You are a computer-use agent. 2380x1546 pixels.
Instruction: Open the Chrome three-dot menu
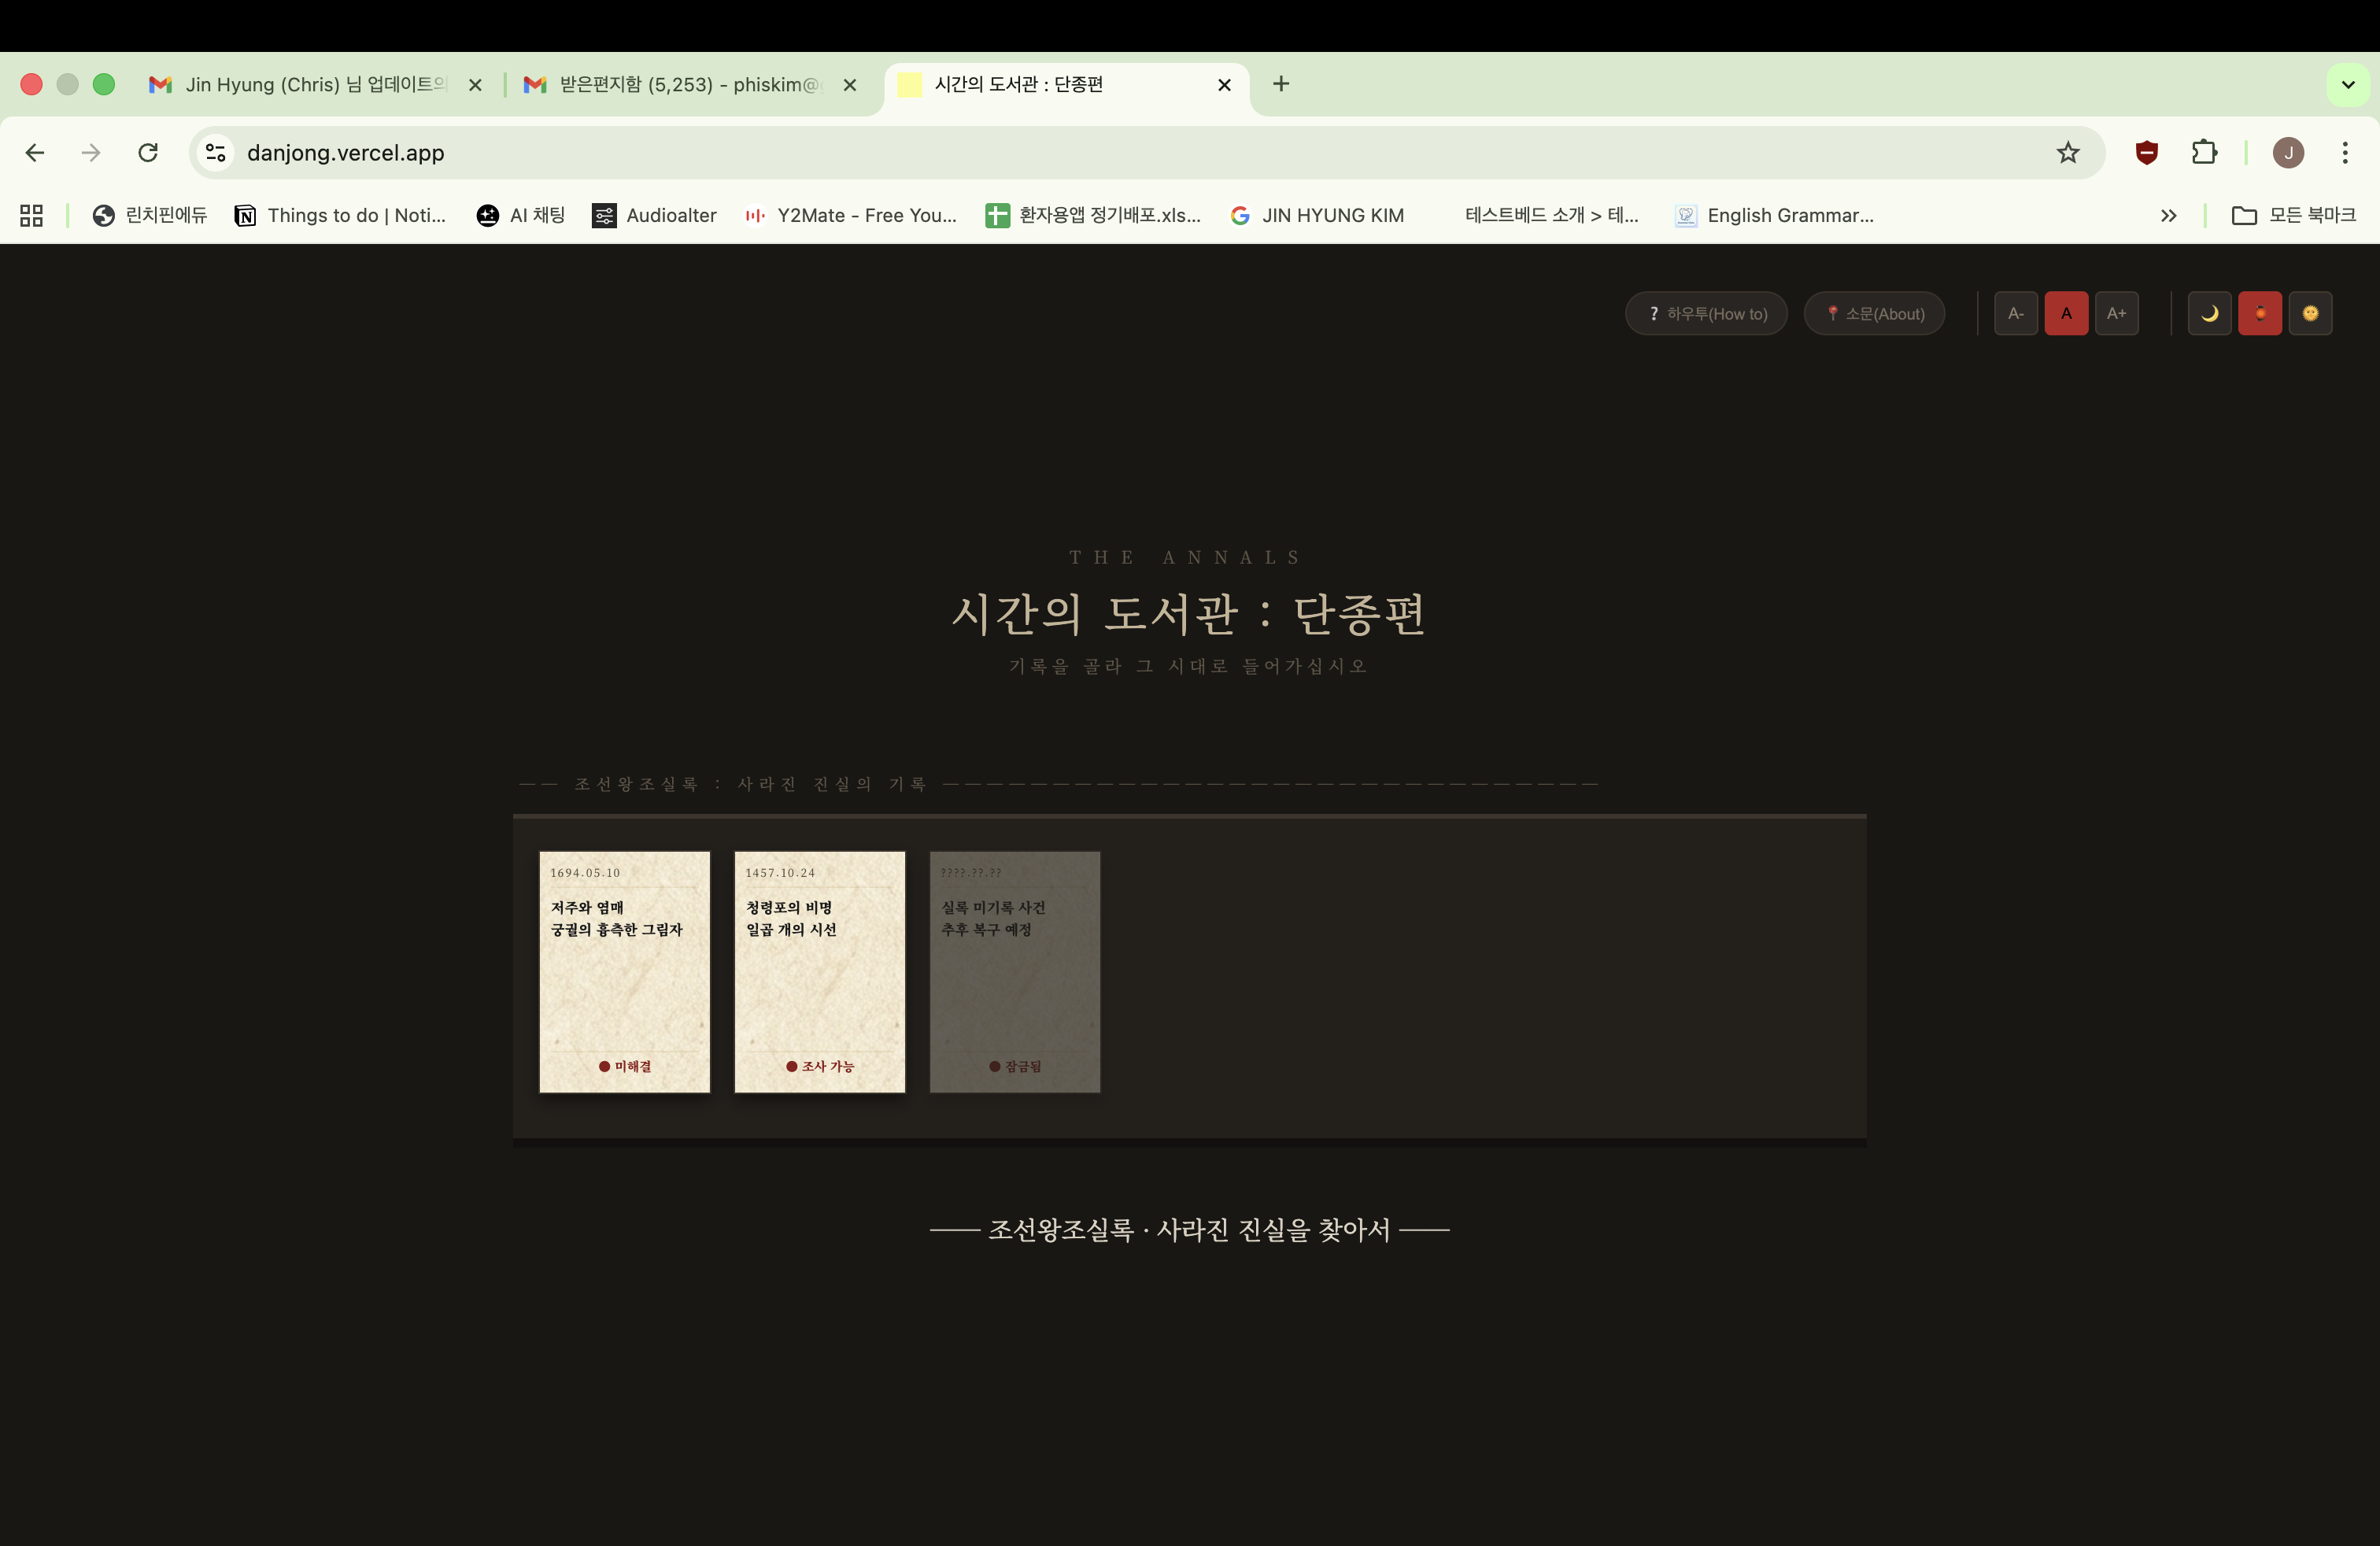coord(2345,153)
